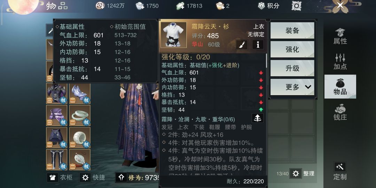
Task: Add more coins with the 1242万 plus icon
Action: tap(100, 6)
